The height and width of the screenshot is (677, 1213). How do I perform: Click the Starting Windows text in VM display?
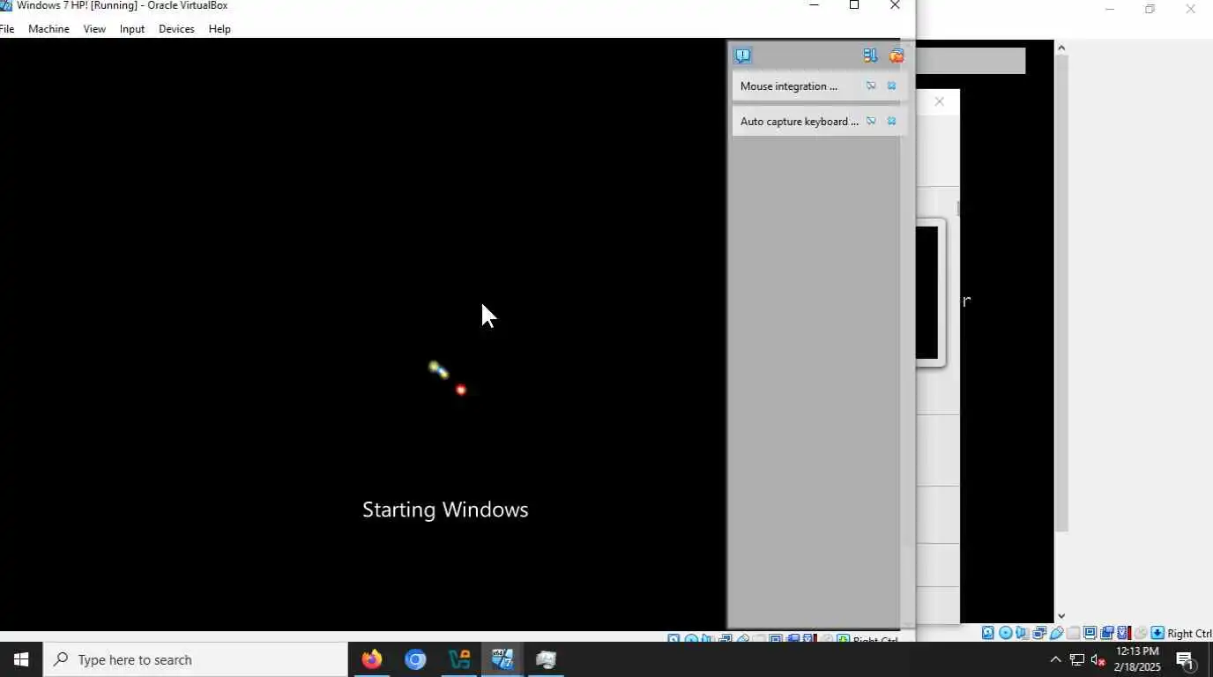[x=445, y=510]
